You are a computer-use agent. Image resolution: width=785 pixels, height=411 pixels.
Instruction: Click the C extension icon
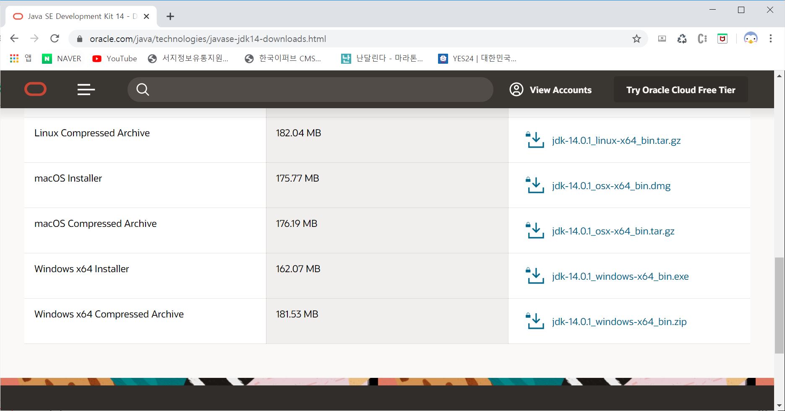[702, 39]
